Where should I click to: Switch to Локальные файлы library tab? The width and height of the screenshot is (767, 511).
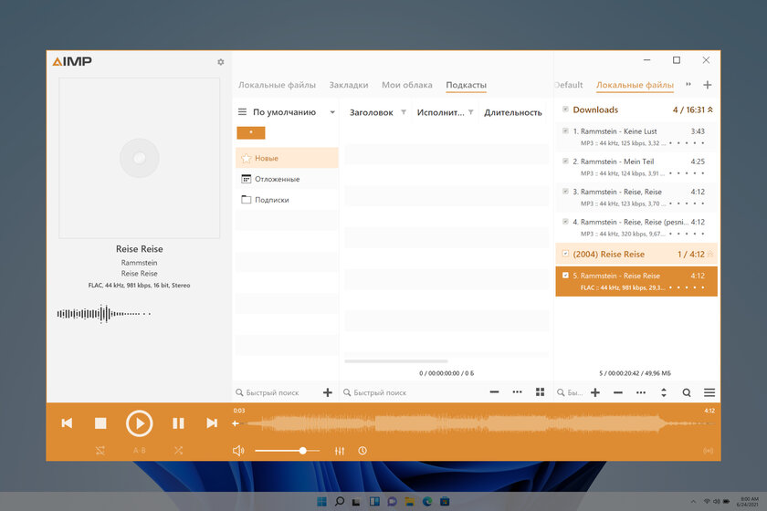point(277,85)
